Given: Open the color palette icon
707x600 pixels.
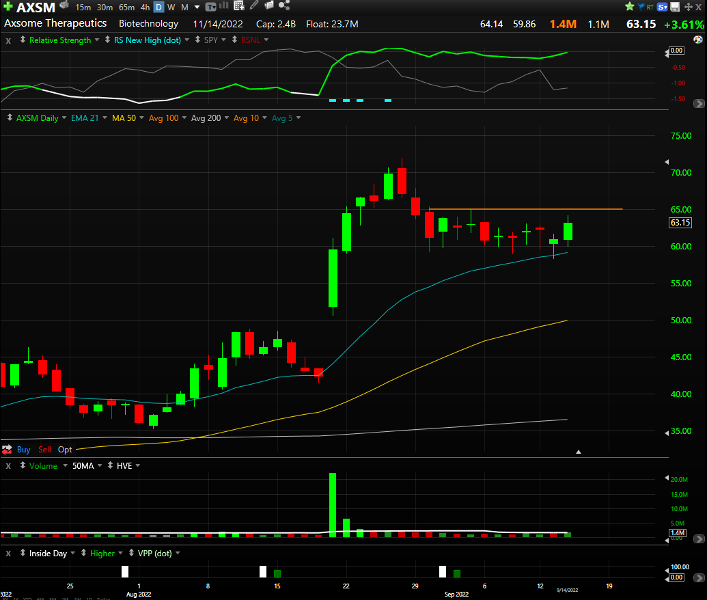Looking at the screenshot, I should point(698,40).
